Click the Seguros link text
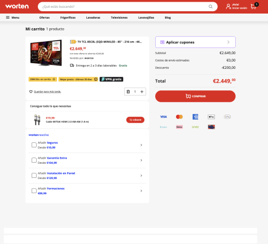The height and width of the screenshot is (244, 268). tap(52, 143)
